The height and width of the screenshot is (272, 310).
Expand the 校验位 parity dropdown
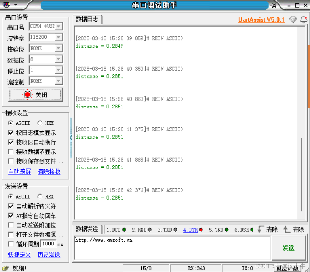point(45,48)
